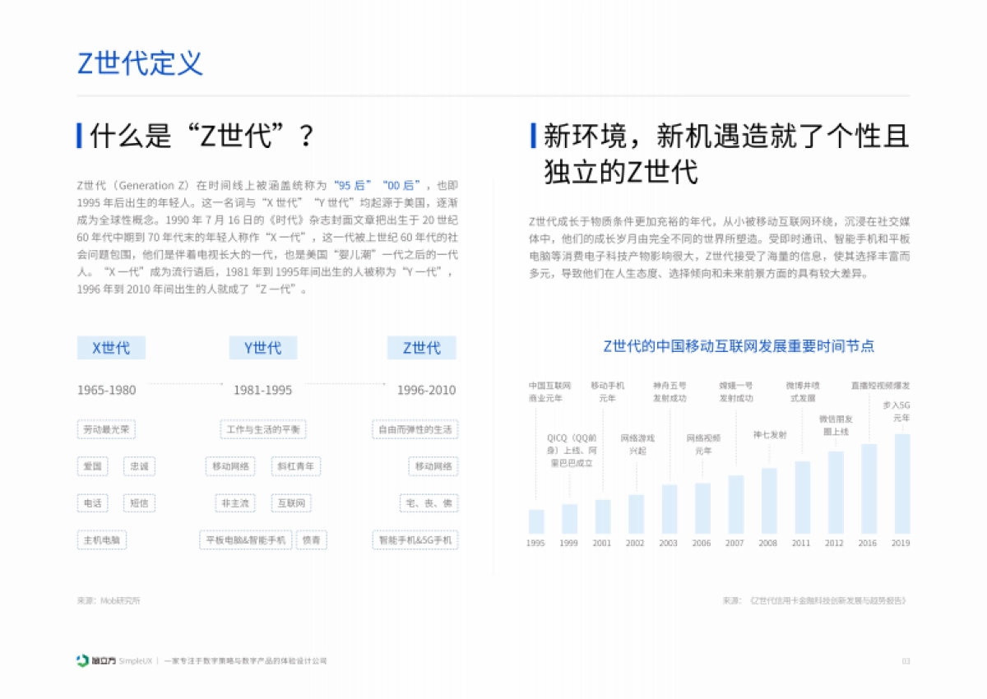Screen dimensions: 987x699
Task: Switch to the Y世代 tab
Action: coord(263,348)
